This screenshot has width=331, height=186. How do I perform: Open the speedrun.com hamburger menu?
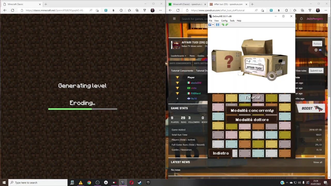pyautogui.click(x=174, y=19)
